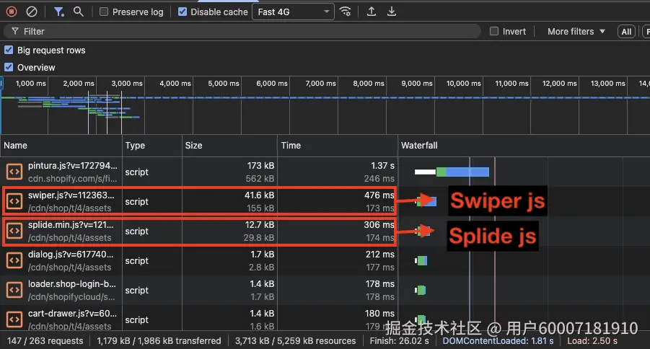This screenshot has width=650, height=349.
Task: Click Finish: 26.02 s status
Action: click(399, 341)
